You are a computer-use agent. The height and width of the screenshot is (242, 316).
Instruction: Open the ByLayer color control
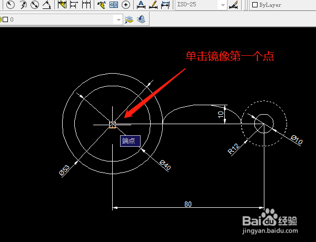[282, 5]
